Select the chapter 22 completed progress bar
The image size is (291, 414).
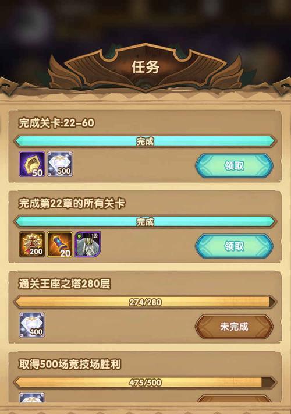(145, 222)
